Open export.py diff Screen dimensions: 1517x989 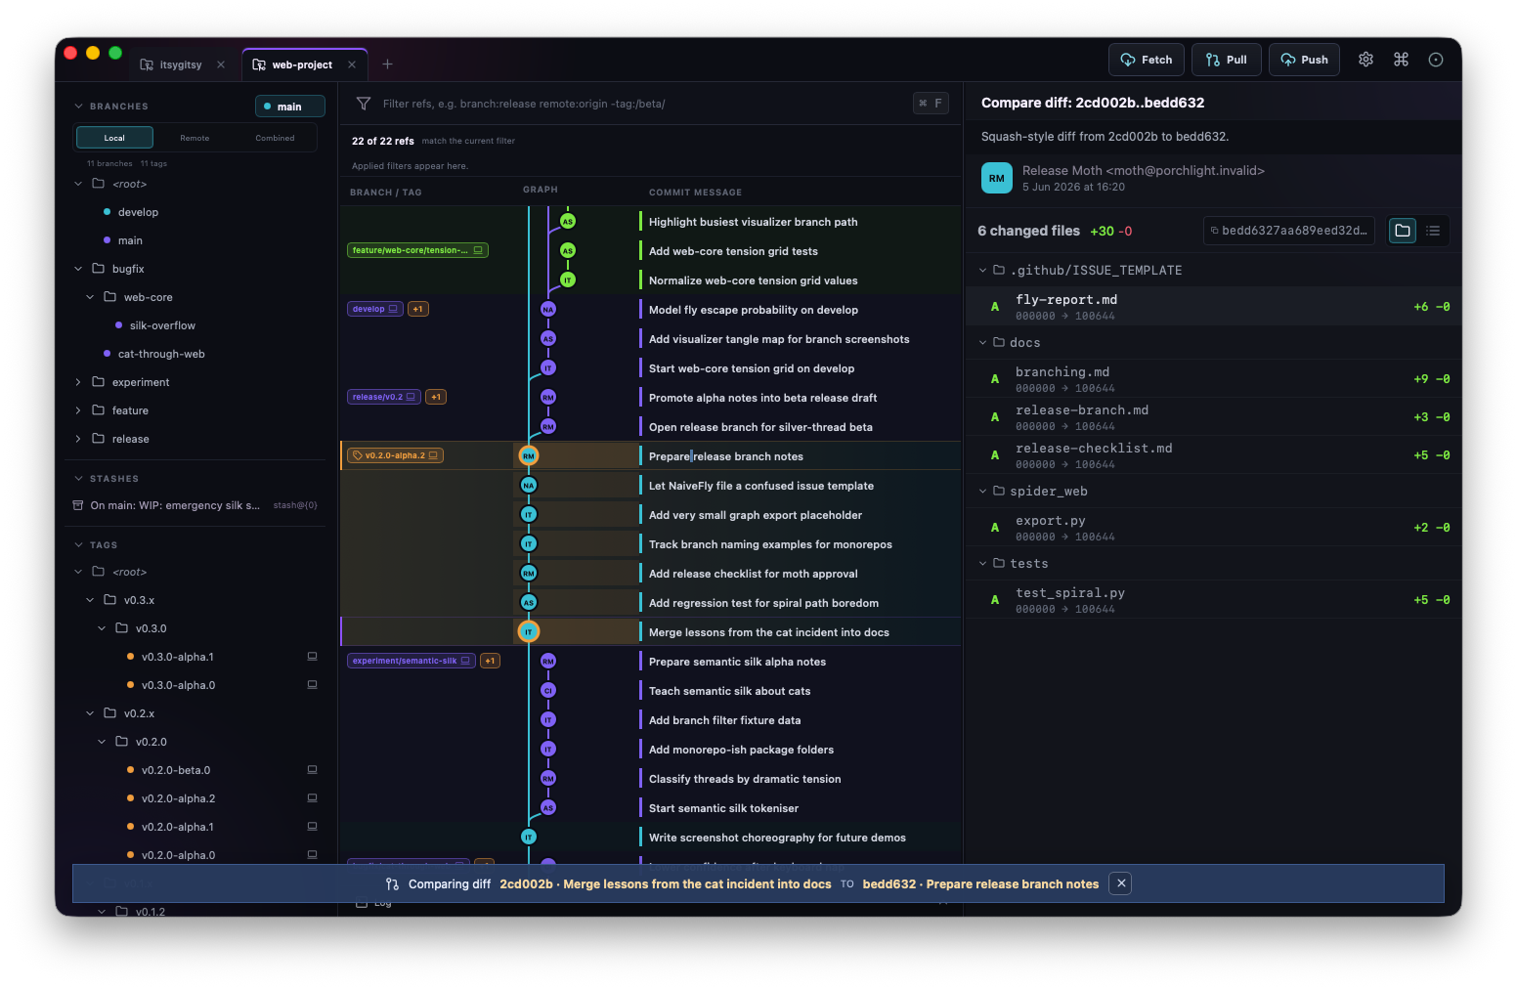click(1212, 528)
